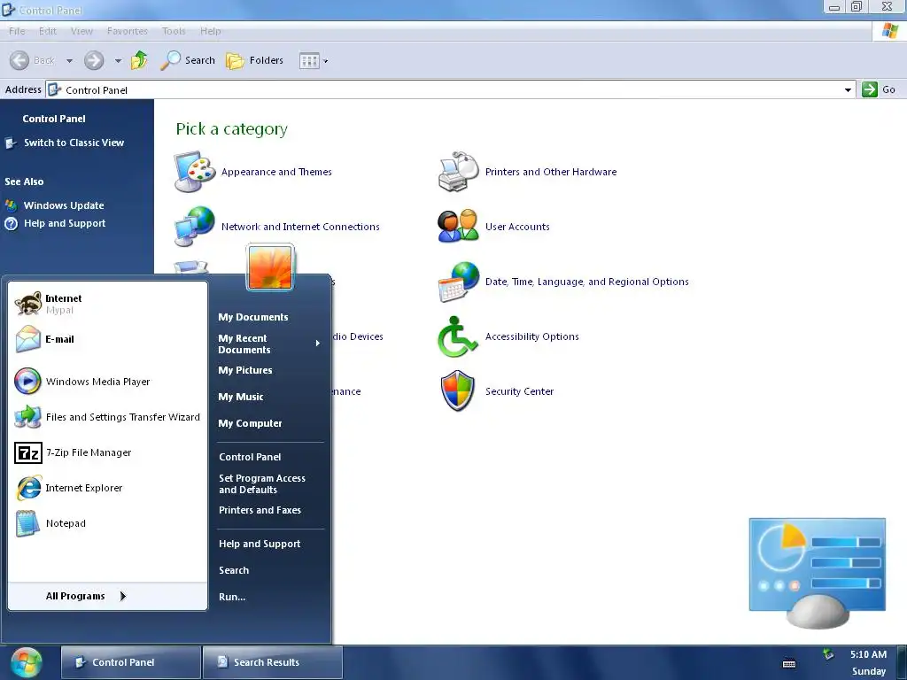
Task: Click the clock showing 5:10 AM
Action: click(x=868, y=654)
